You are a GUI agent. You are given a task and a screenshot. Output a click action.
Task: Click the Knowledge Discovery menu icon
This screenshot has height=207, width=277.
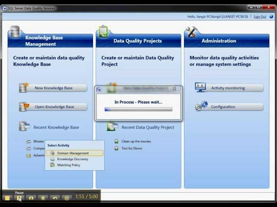point(52,159)
